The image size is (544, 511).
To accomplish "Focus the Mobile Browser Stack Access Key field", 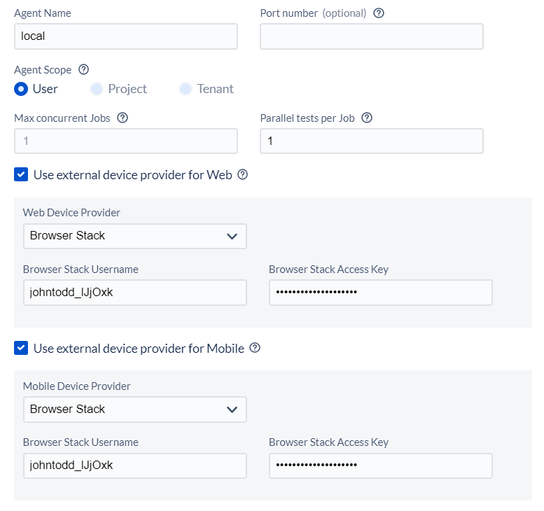I will (x=381, y=466).
